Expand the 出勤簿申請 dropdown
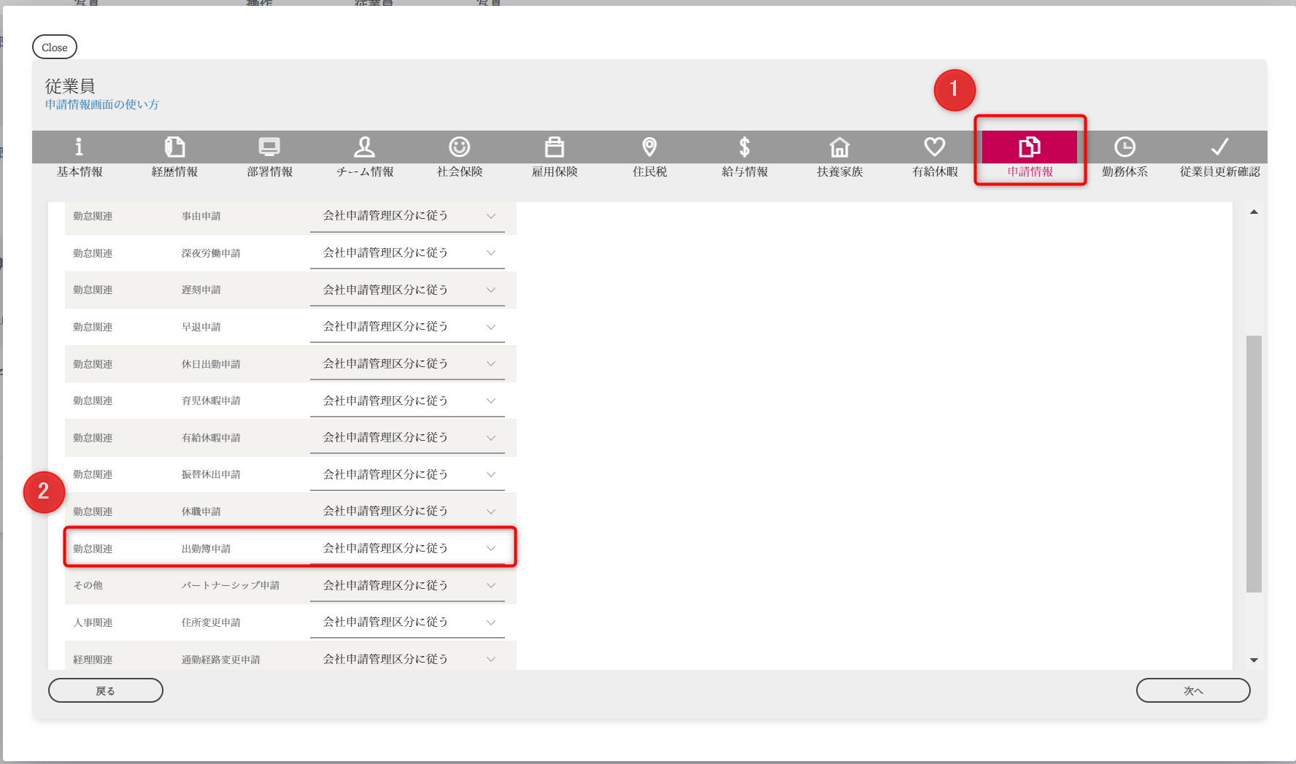1296x764 pixels. tap(407, 548)
